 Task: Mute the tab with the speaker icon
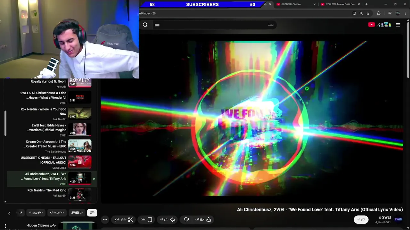point(265,4)
